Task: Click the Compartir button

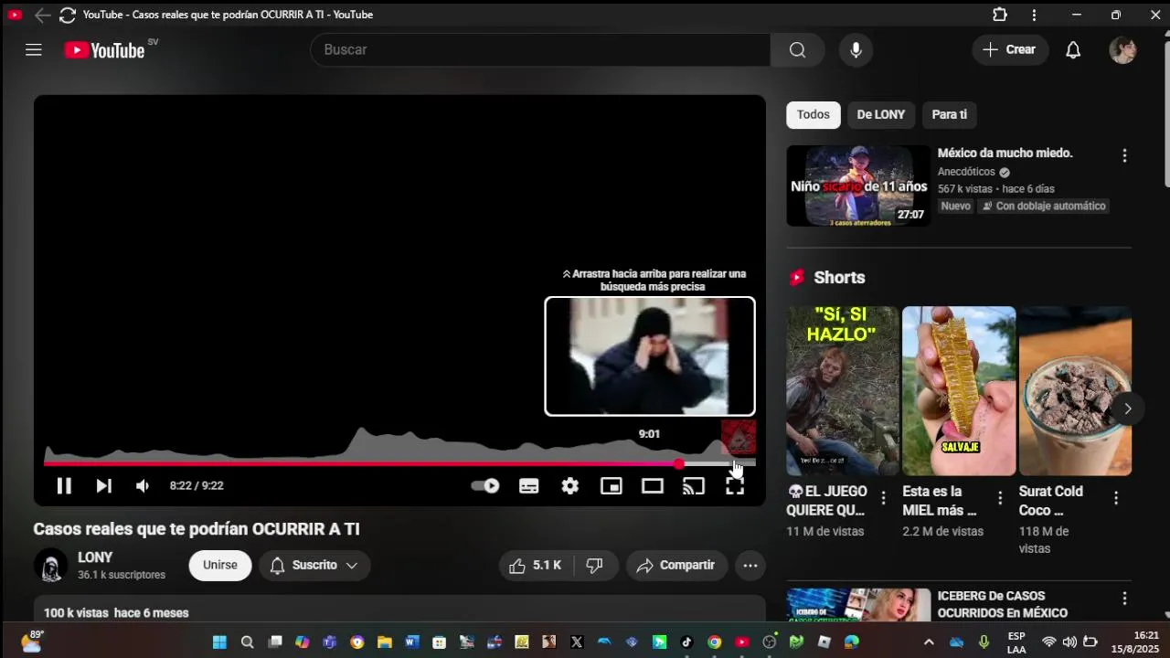Action: click(x=676, y=566)
